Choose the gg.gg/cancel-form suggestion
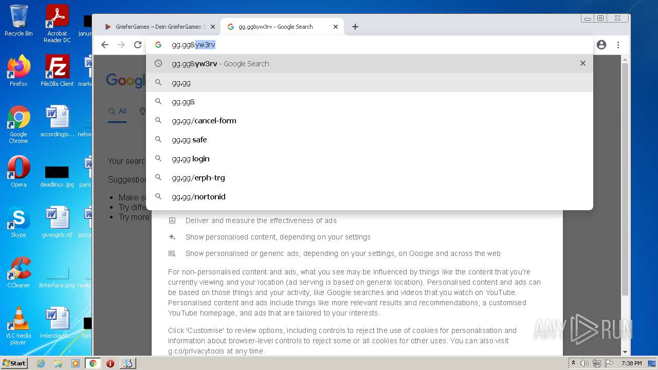Image resolution: width=658 pixels, height=370 pixels. click(369, 121)
